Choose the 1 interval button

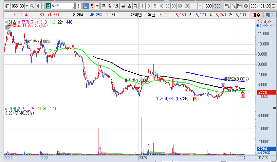point(142,6)
